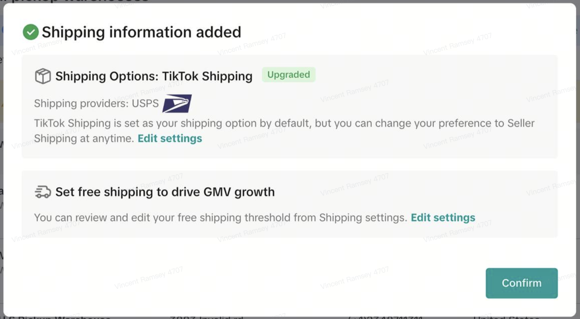
Task: Select the 'Set free shipping to drive GMV growth' heading
Action: [165, 192]
